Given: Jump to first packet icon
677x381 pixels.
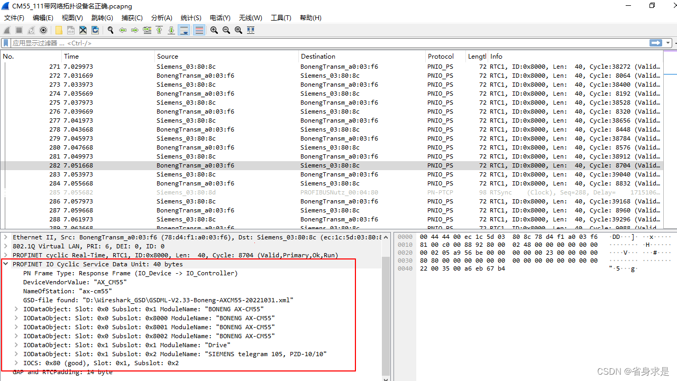Looking at the screenshot, I should pyautogui.click(x=159, y=30).
